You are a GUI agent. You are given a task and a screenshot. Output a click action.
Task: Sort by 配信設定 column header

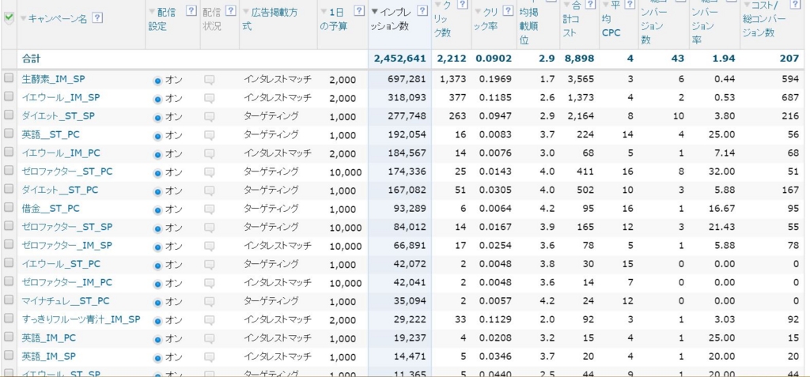tap(162, 19)
